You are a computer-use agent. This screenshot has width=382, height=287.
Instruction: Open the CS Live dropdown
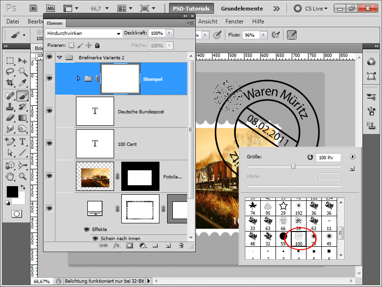(316, 9)
